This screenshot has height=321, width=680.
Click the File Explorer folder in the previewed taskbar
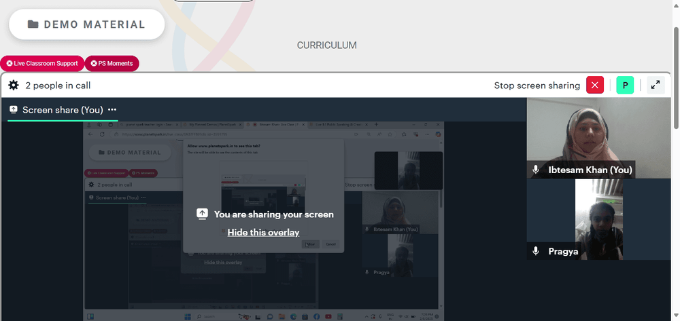coord(282,317)
